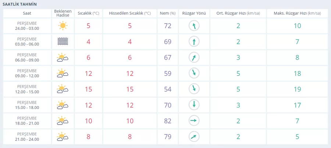Viewport: 331px width, 148px height.
Task: Click the partly cloudy icon for 21.00 - 24.00
Action: (63, 137)
